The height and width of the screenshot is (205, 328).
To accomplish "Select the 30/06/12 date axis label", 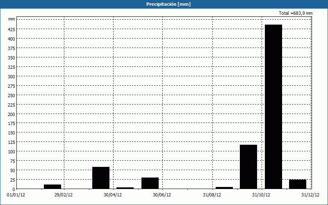I will coord(162,195).
